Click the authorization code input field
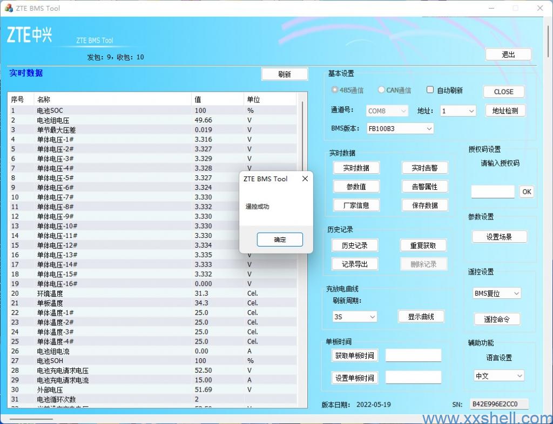 tap(493, 192)
